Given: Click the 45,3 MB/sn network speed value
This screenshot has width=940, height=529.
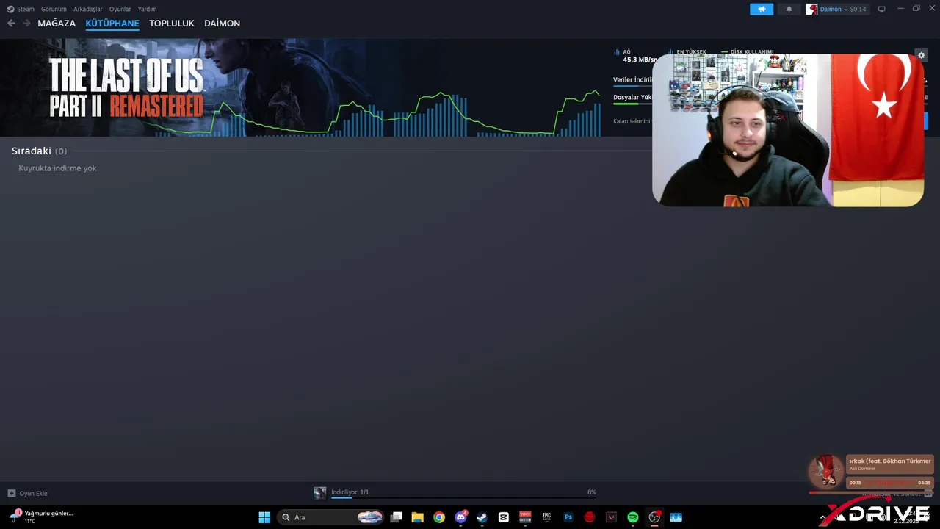Looking at the screenshot, I should pyautogui.click(x=640, y=60).
